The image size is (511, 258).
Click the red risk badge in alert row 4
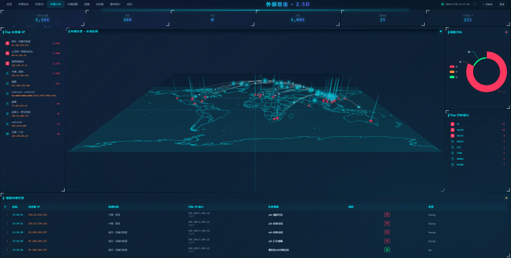tap(387, 241)
